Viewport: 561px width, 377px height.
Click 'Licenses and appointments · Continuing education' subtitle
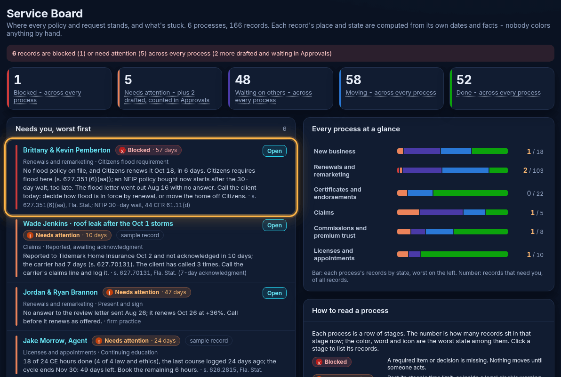pos(90,353)
